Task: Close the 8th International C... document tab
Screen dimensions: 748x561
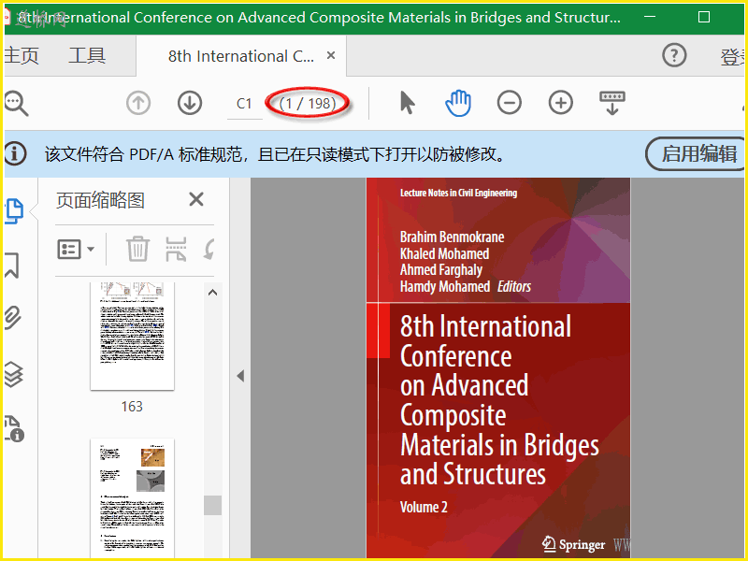Action: coord(331,56)
